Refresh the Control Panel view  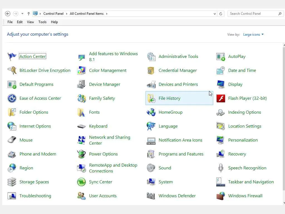click(x=221, y=14)
